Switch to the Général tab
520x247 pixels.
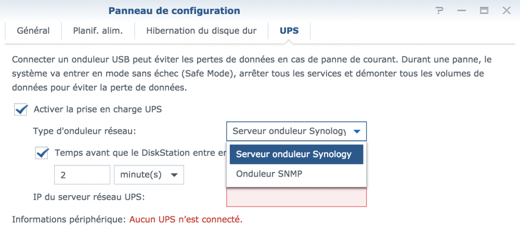(33, 31)
